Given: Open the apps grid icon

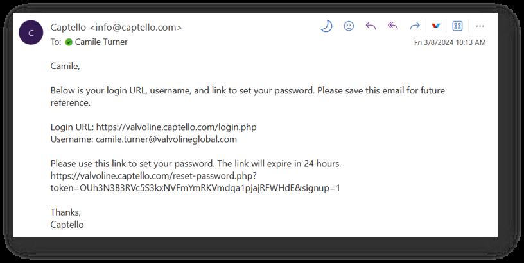Looking at the screenshot, I should tap(457, 26).
